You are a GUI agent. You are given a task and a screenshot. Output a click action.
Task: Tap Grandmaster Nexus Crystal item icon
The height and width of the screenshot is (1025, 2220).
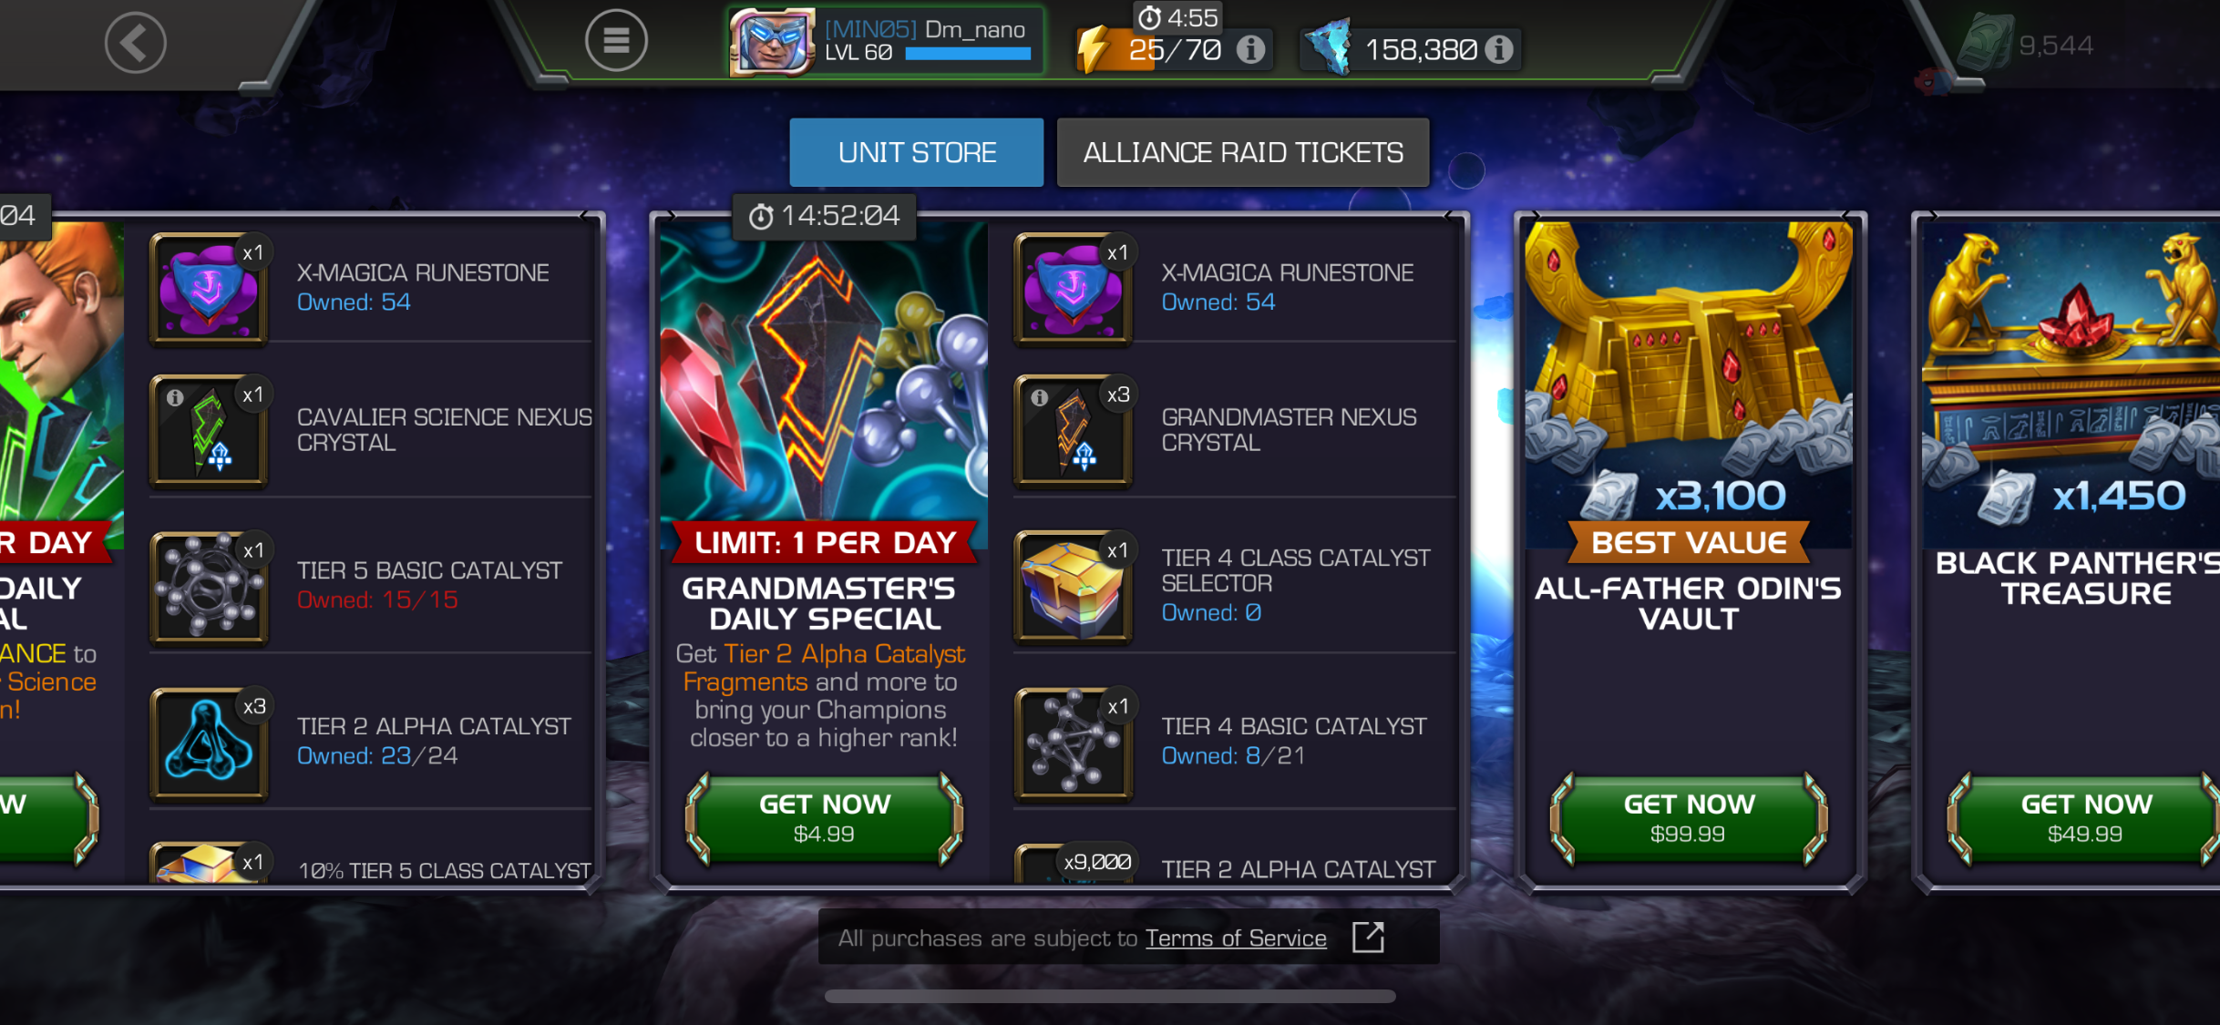pos(1074,431)
